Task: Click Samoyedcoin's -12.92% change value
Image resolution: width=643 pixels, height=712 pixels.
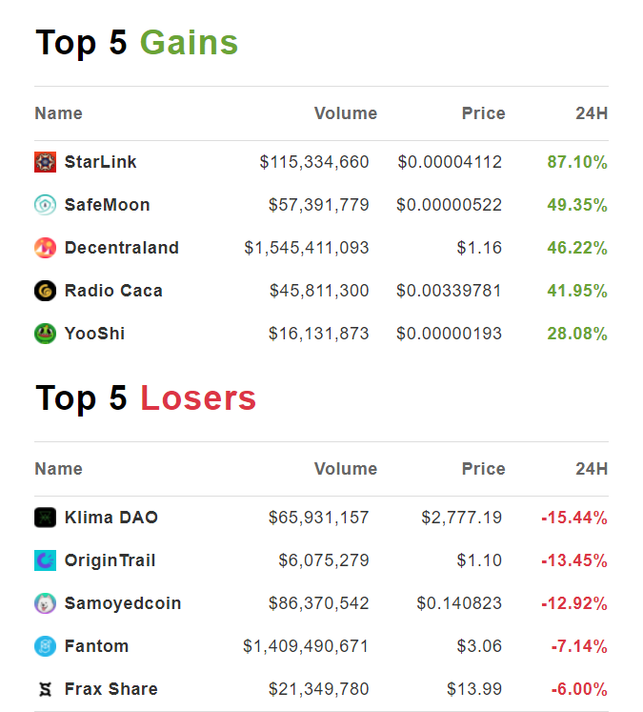Action: [573, 603]
